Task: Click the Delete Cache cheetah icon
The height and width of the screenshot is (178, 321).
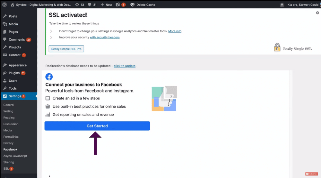Action: [x=132, y=5]
